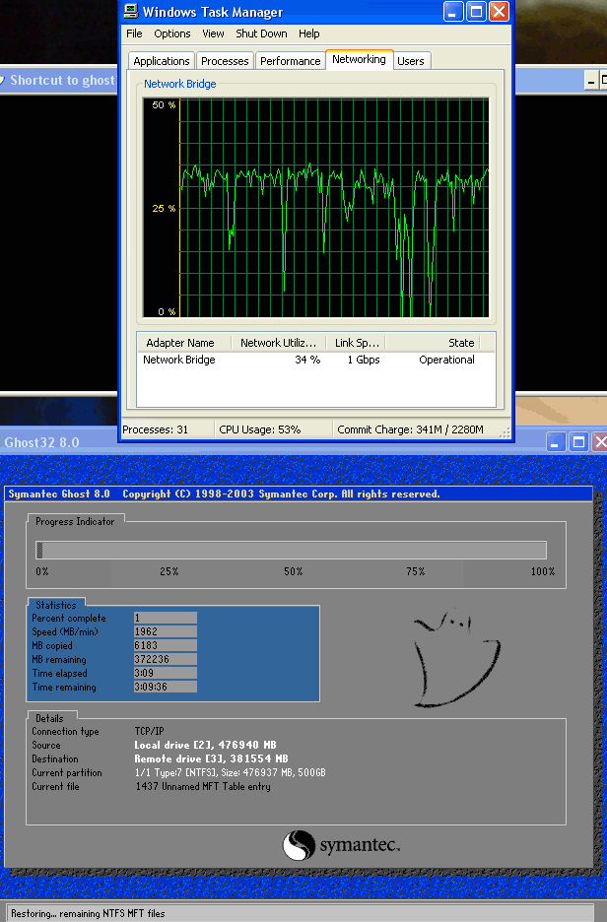607x922 pixels.
Task: Close the Windows Task Manager window
Action: [499, 11]
